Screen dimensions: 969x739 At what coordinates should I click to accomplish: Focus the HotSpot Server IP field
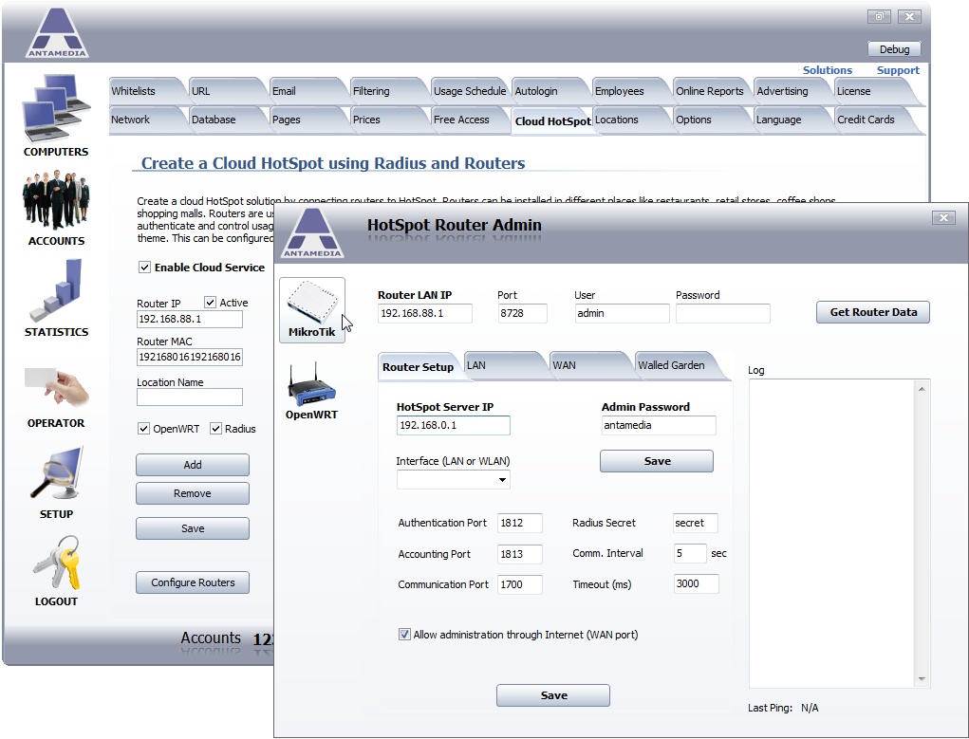[x=453, y=425]
